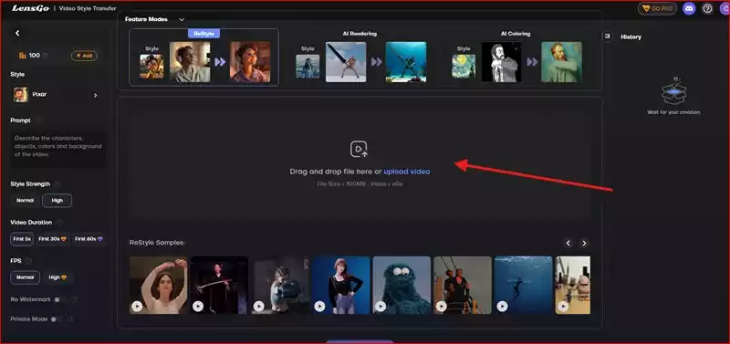730x344 pixels.
Task: Open the LensGo logo home link
Action: (30, 8)
